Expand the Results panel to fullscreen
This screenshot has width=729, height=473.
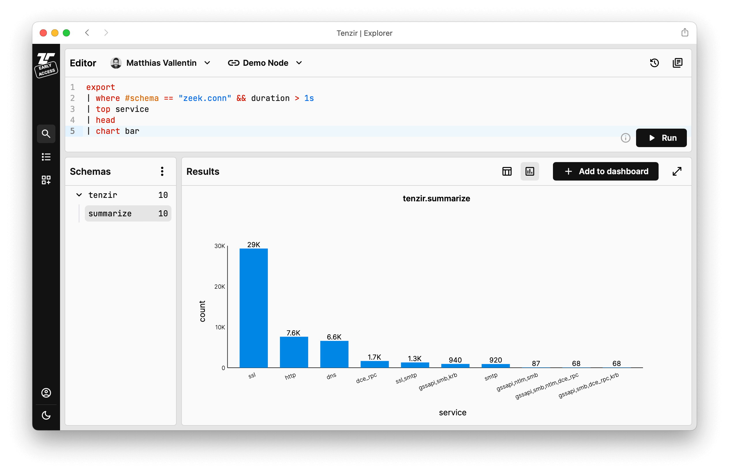[677, 171]
